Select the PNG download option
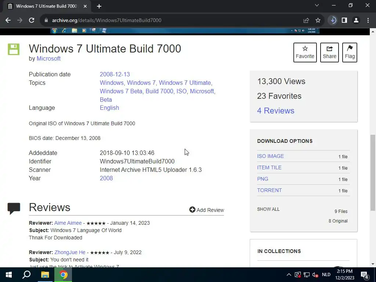 coord(263,179)
